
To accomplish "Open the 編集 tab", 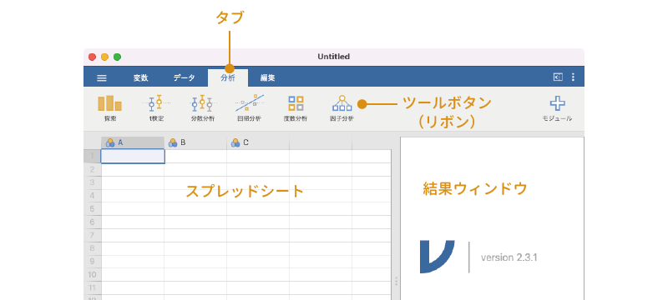I will 267,78.
